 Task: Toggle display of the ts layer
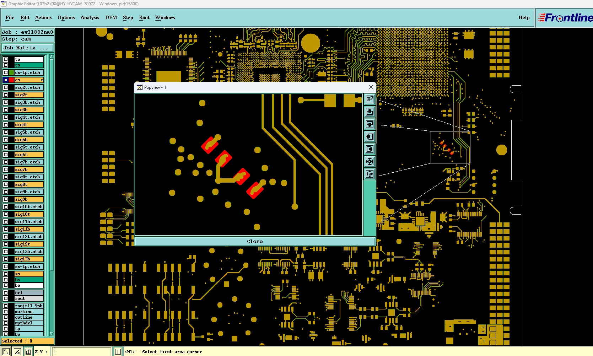click(6, 65)
